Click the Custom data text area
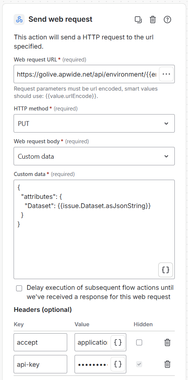 (x=94, y=229)
